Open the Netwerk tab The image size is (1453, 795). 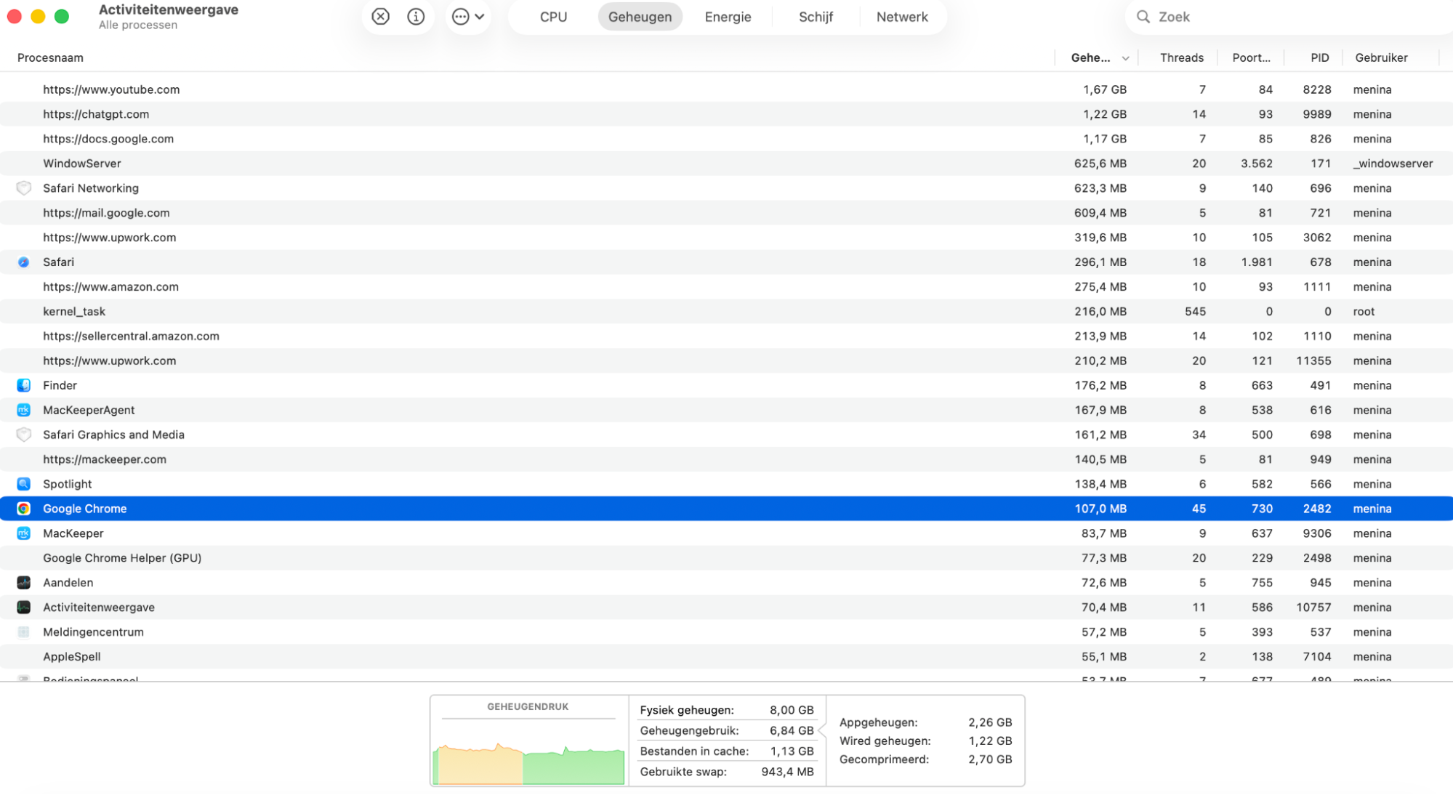point(901,16)
